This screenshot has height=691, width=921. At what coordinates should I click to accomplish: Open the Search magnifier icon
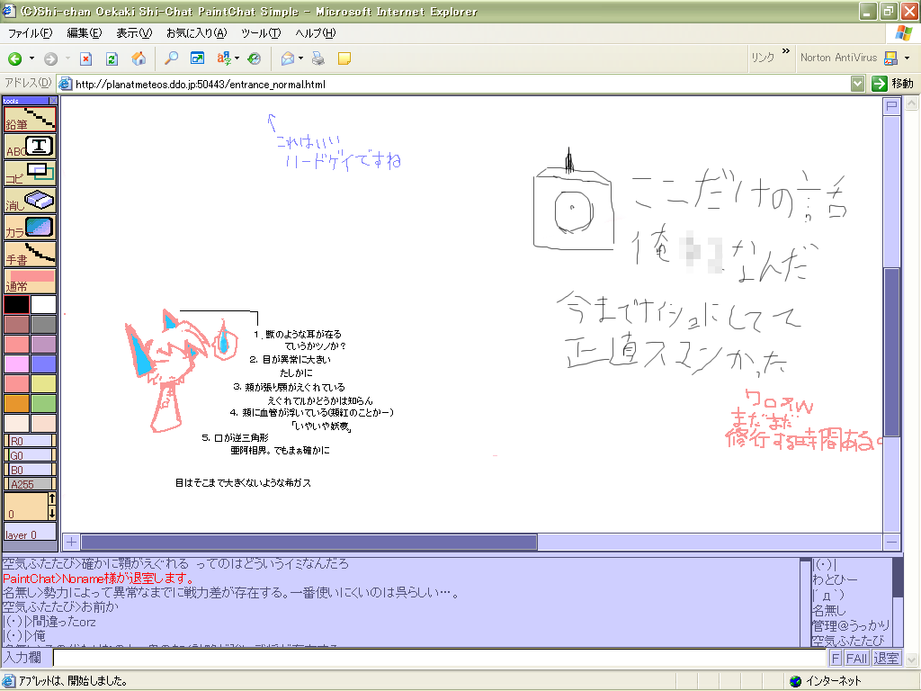click(171, 58)
